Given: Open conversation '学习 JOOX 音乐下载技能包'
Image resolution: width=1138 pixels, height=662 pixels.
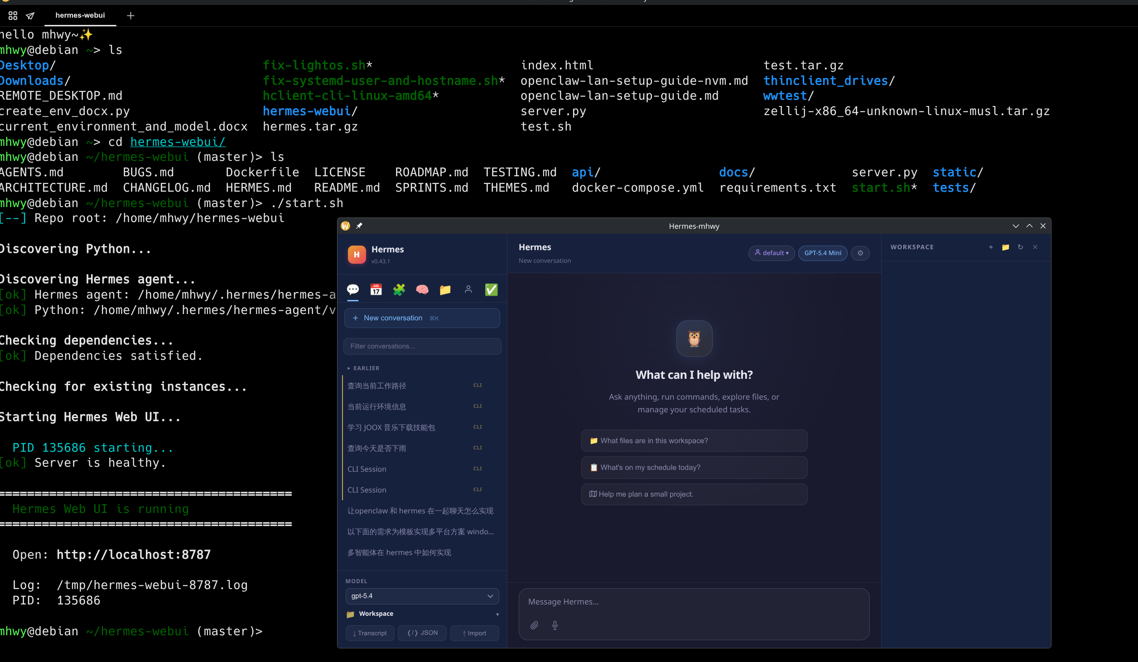Looking at the screenshot, I should [x=421, y=427].
